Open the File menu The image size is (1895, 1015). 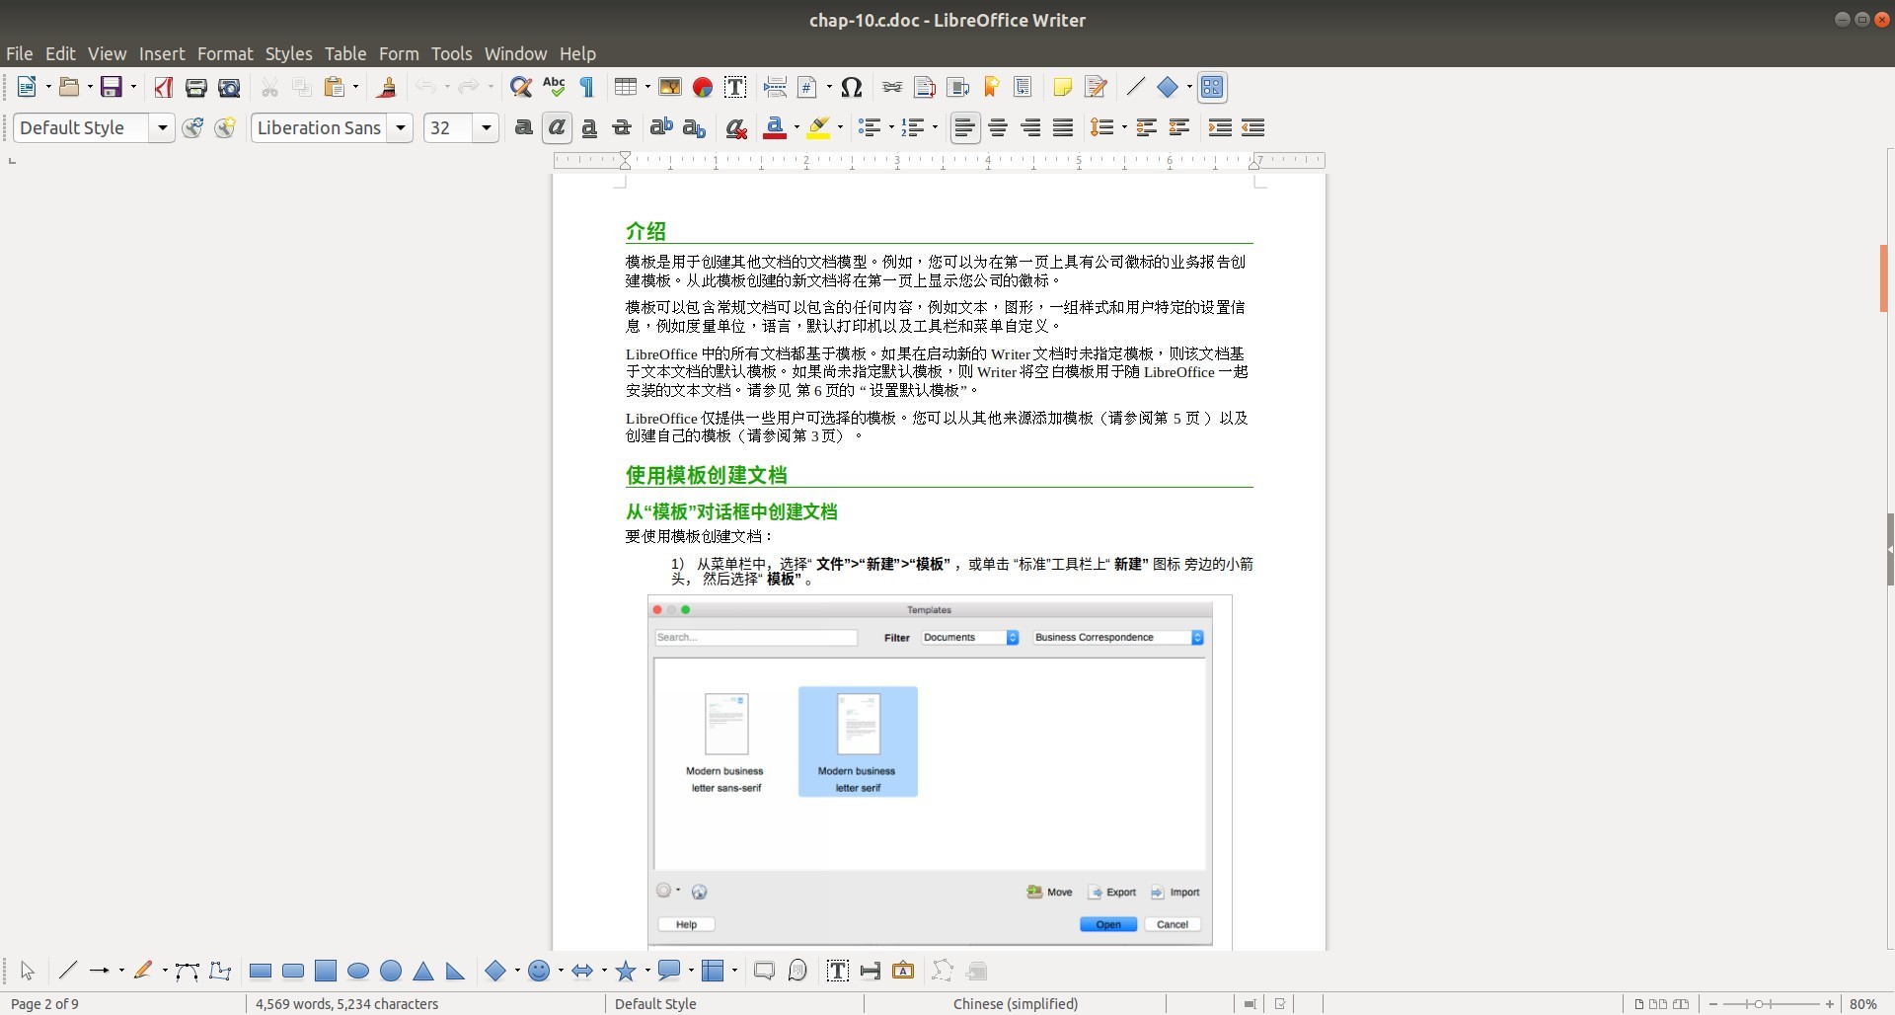tap(19, 54)
